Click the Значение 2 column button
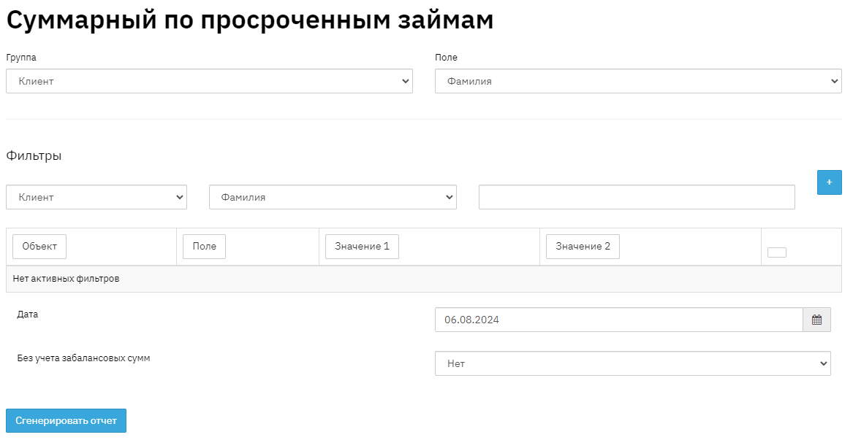Image resolution: width=853 pixels, height=440 pixels. 583,247
